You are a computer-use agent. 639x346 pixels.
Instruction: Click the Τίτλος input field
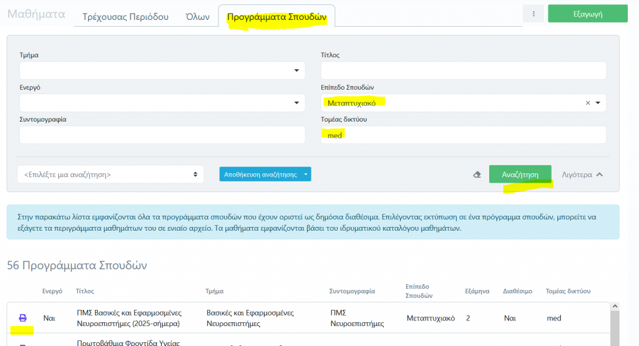[463, 70]
